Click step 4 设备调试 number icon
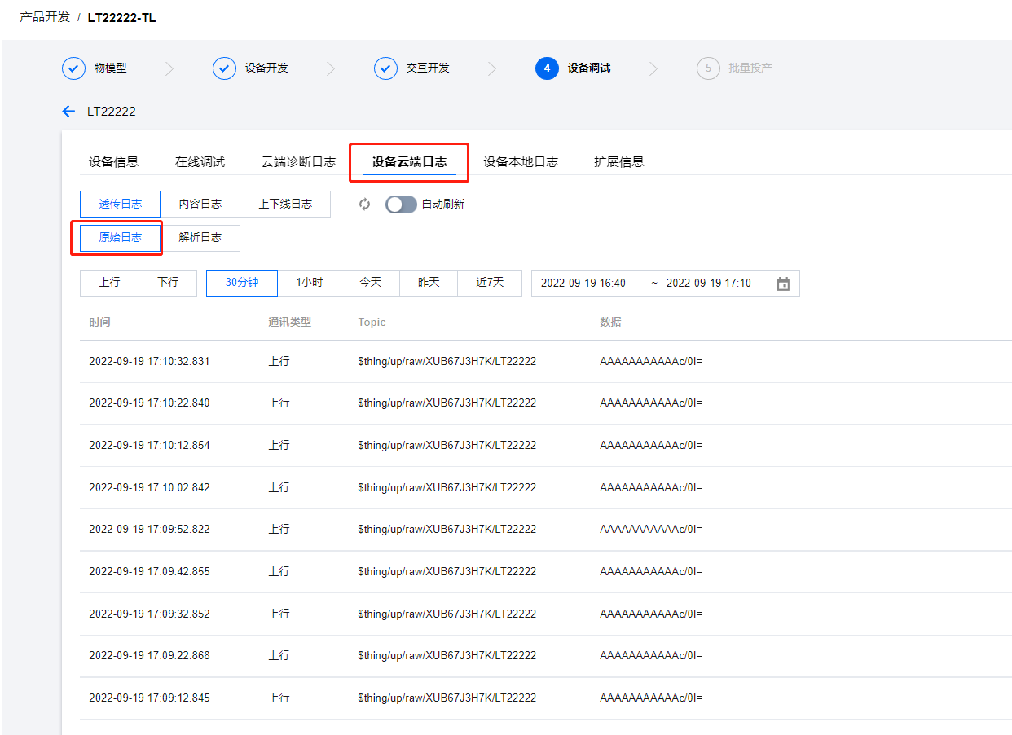This screenshot has width=1012, height=735. click(547, 68)
